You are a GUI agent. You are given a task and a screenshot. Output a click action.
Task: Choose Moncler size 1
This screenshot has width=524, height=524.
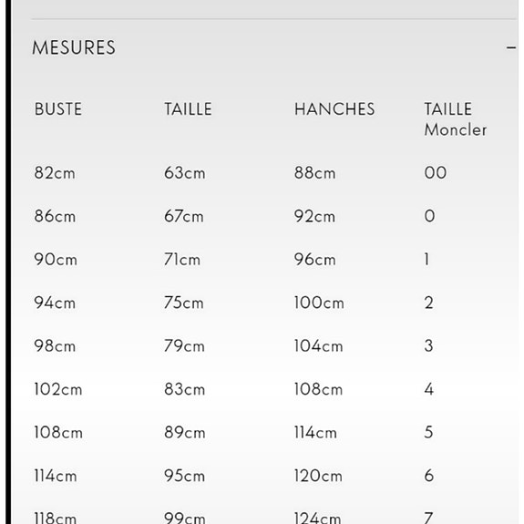(x=426, y=260)
